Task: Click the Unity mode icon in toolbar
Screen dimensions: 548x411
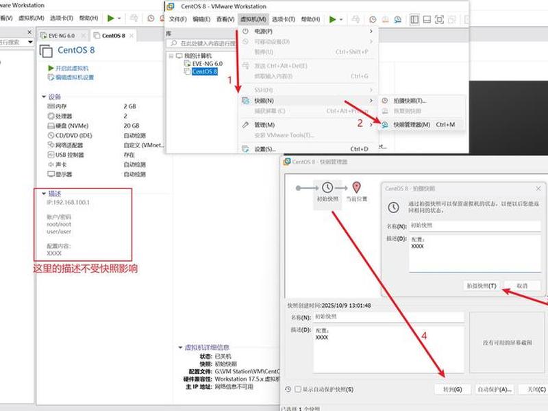Action: coord(452,20)
